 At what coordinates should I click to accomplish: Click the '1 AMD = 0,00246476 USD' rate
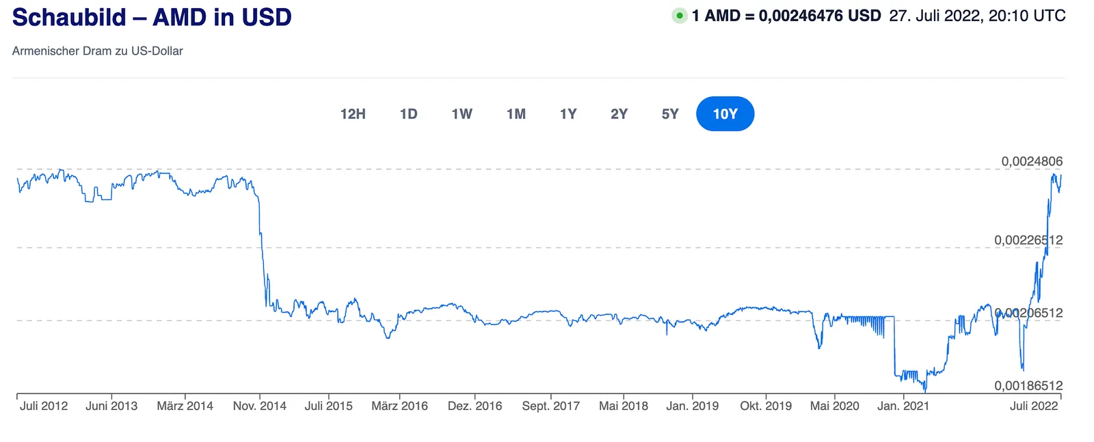click(x=786, y=16)
